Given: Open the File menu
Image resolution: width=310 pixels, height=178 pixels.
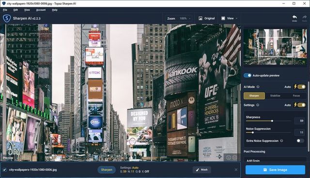Looking at the screenshot, I should point(5,10).
